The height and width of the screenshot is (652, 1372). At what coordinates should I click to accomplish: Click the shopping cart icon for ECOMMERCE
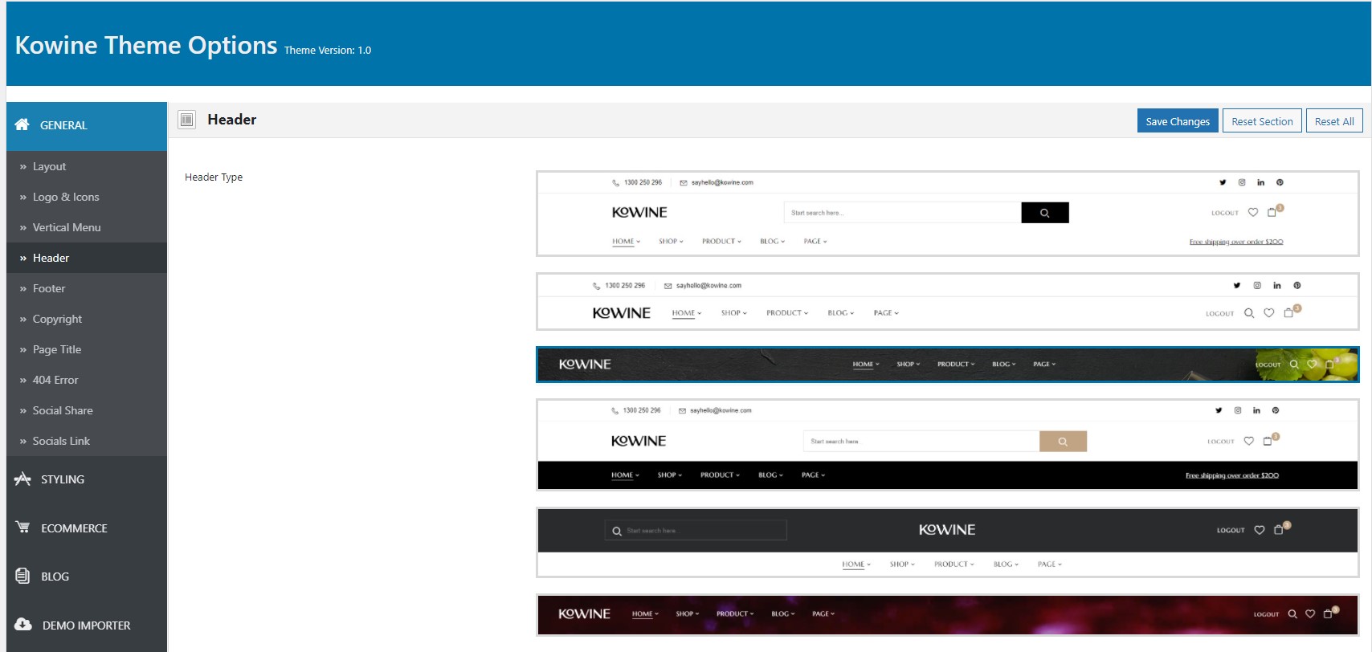pos(22,528)
